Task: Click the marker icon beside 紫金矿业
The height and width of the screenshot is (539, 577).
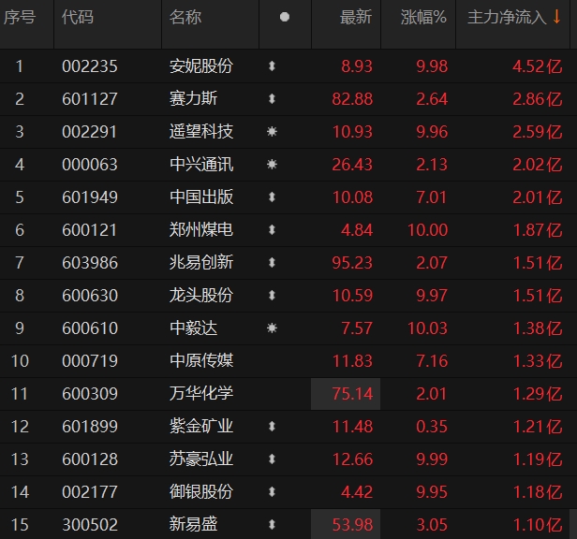Action: [x=272, y=426]
